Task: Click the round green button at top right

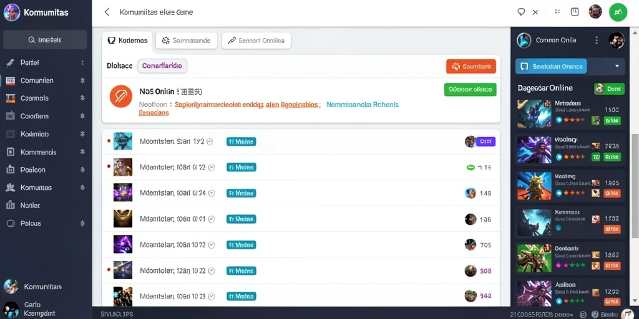Action: pos(618,12)
